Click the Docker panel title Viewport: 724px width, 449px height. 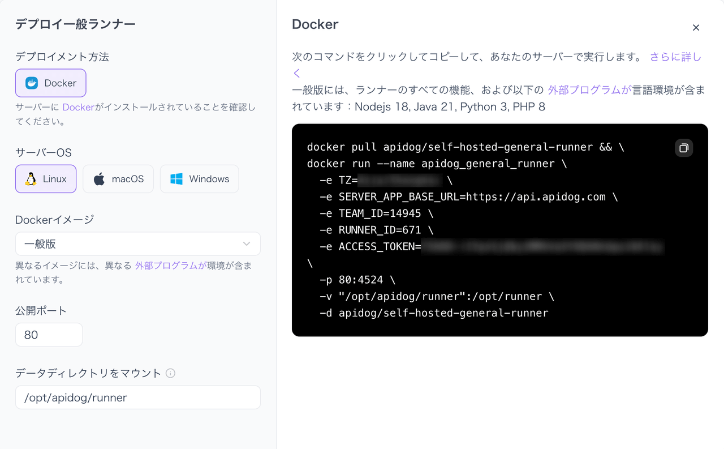315,24
